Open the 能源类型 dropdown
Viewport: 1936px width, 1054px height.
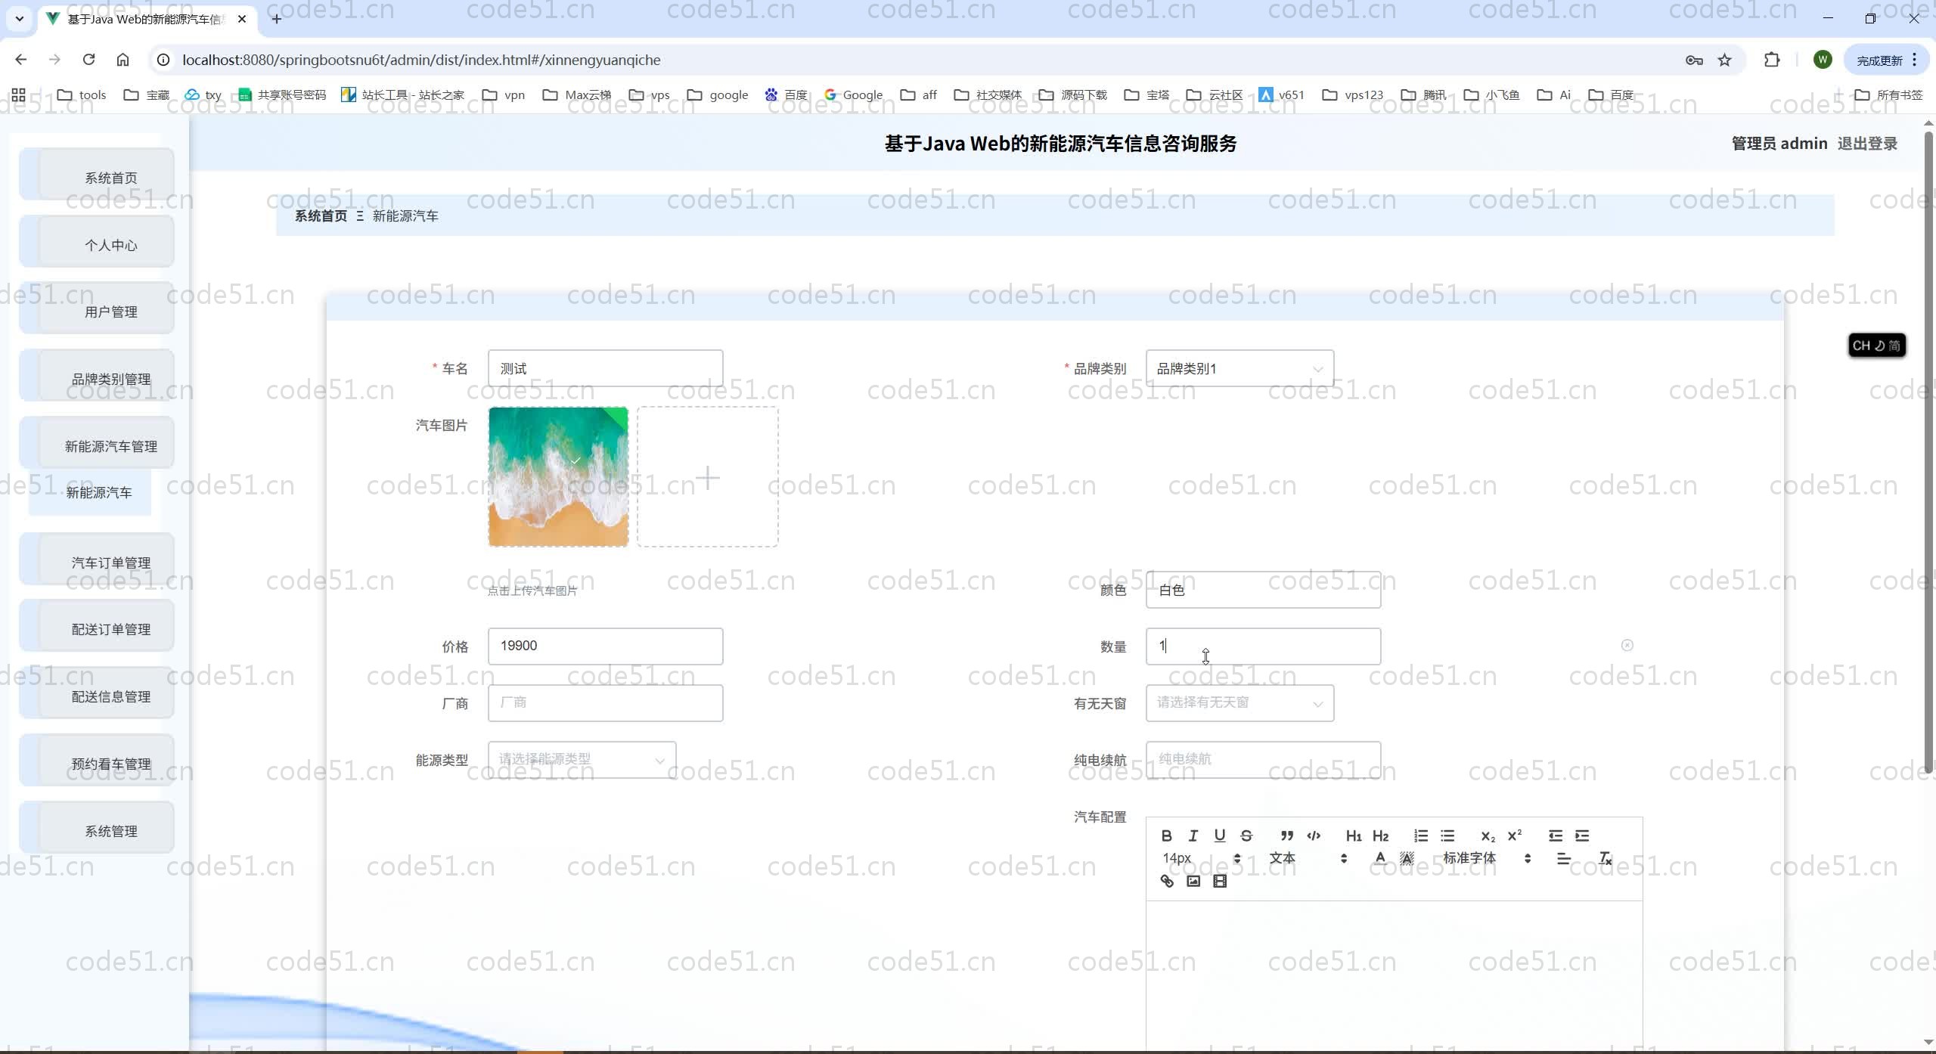(x=581, y=760)
